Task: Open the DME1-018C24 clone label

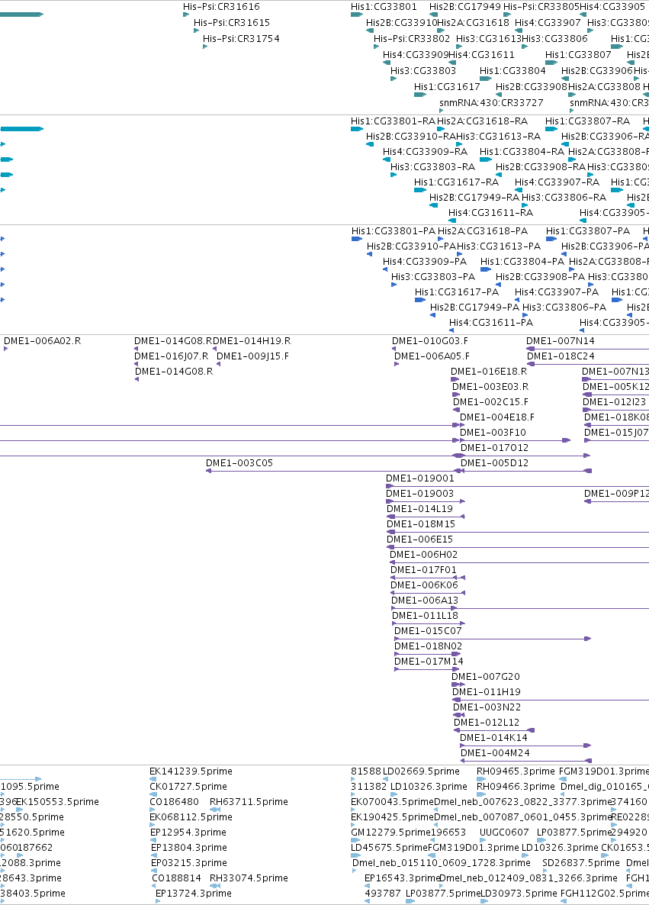Action: click(x=561, y=356)
